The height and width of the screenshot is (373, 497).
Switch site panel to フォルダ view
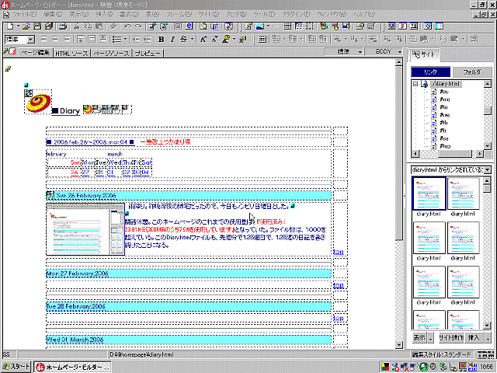click(x=471, y=71)
